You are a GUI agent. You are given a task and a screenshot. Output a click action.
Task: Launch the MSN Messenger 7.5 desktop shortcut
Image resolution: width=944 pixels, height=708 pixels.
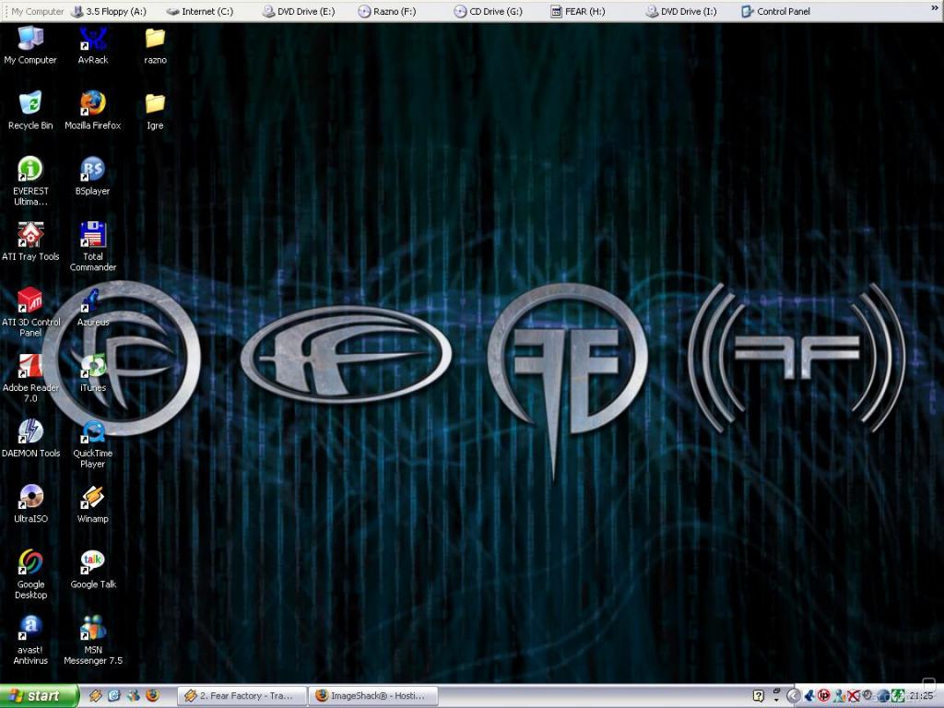coord(93,641)
